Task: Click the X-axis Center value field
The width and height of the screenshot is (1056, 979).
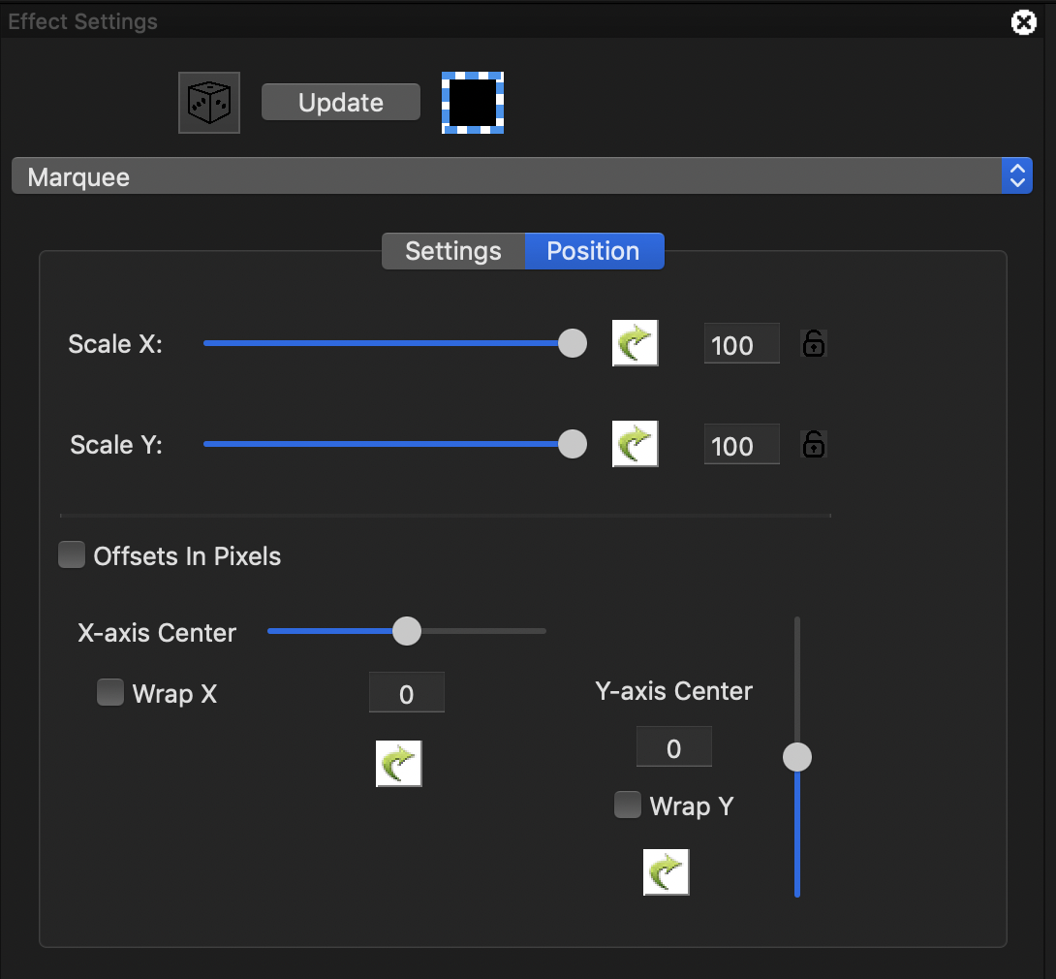Action: coord(406,693)
